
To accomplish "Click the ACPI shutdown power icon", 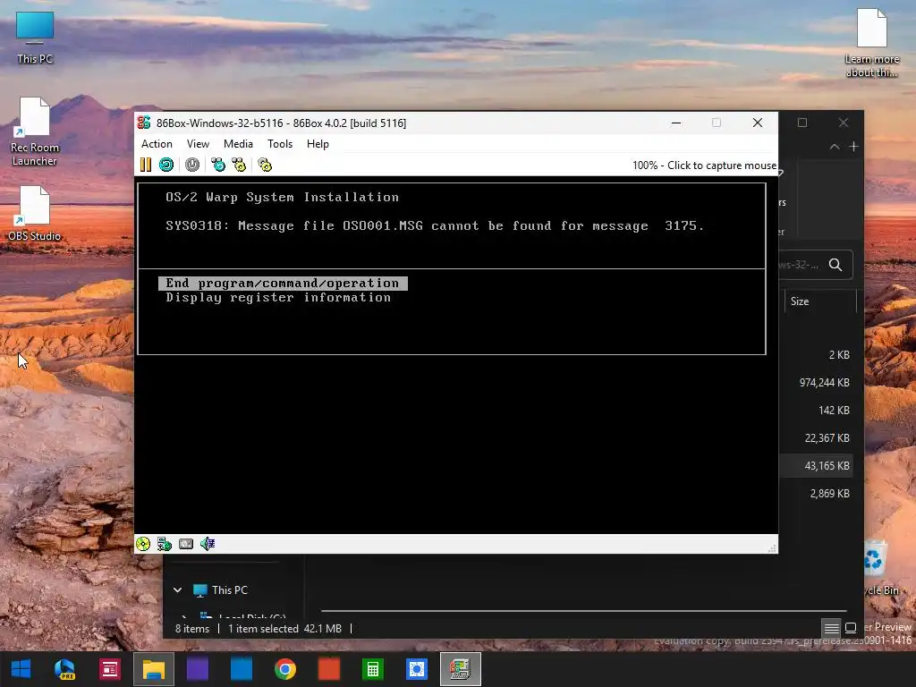I will (192, 165).
